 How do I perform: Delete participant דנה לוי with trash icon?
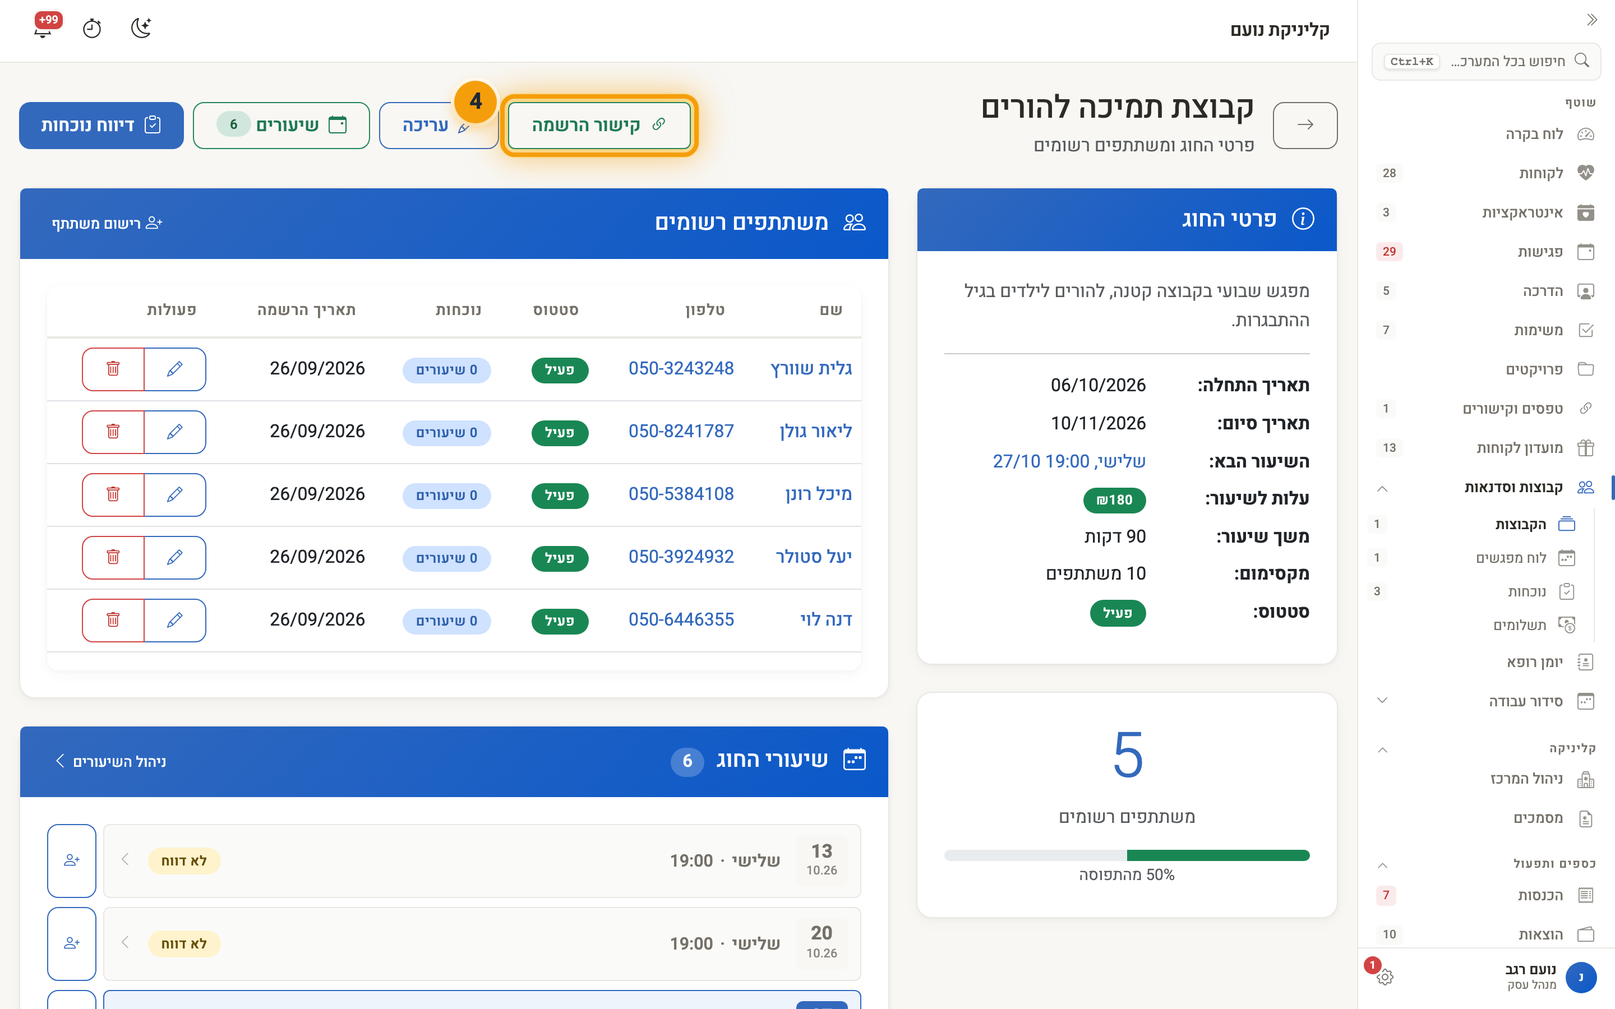click(x=113, y=620)
